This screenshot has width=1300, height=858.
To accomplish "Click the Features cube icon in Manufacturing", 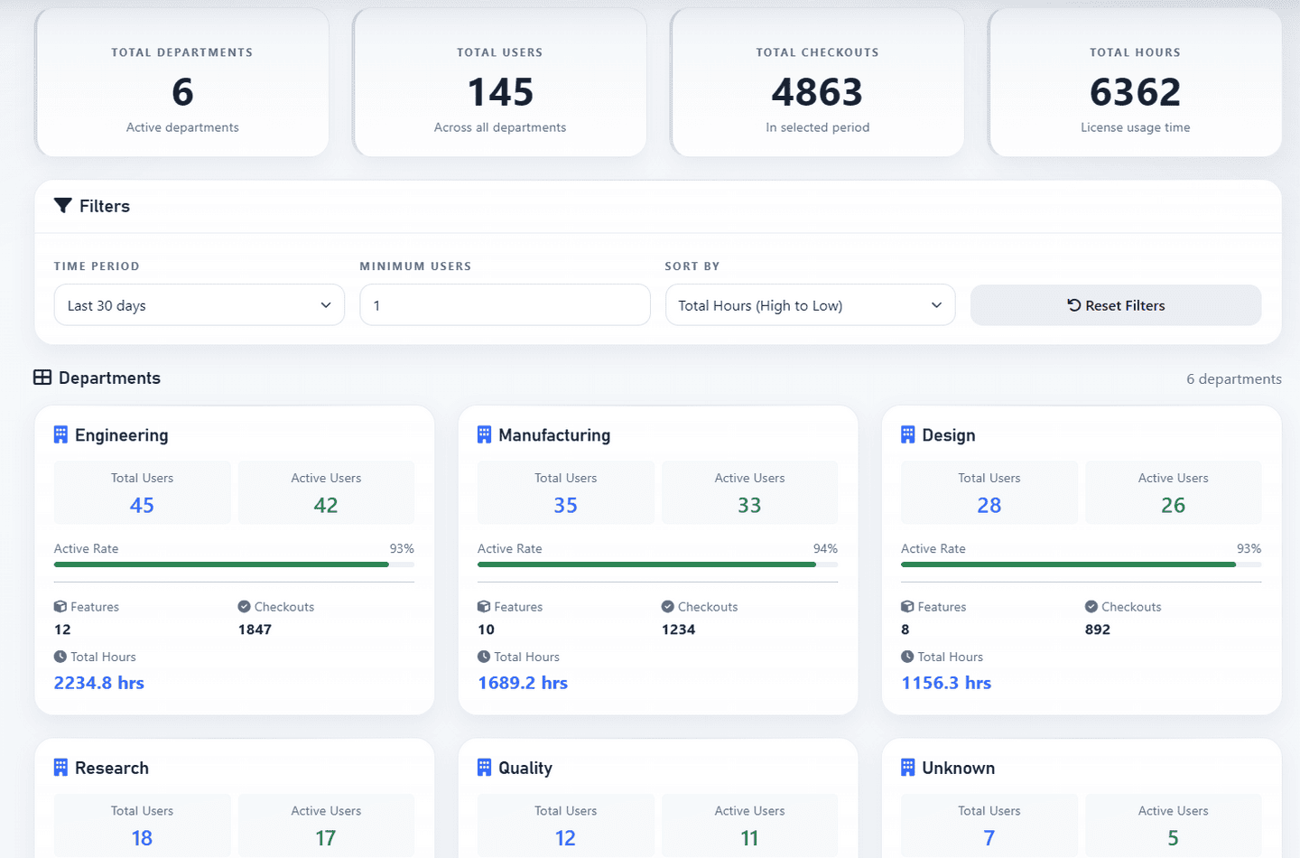I will (x=484, y=607).
